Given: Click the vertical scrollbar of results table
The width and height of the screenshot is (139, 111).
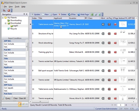Looking at the screenshot, I should 136,49.
